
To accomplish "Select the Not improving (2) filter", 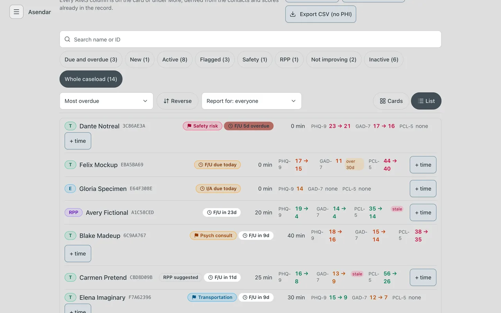I will click(x=334, y=59).
